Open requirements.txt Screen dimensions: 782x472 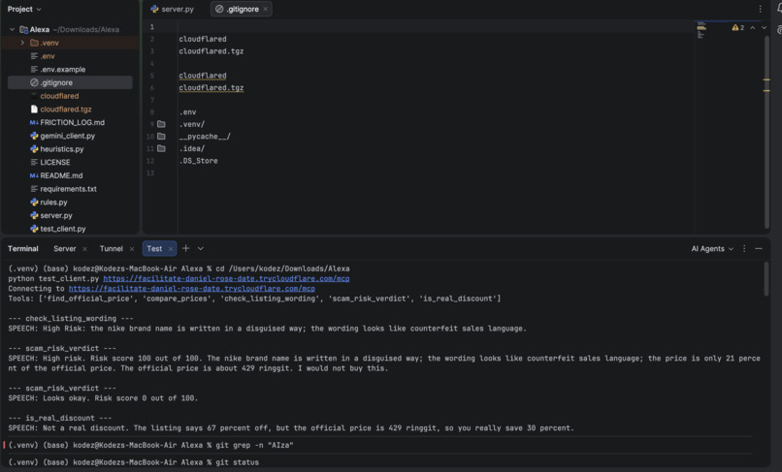point(68,189)
